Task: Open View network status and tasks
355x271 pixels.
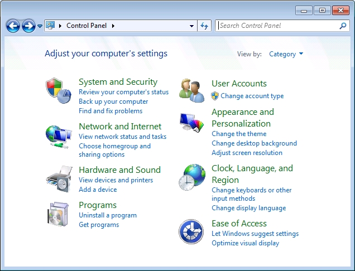Action: click(122, 137)
